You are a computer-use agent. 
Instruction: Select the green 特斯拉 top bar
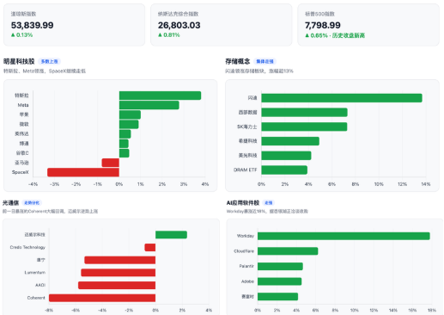point(160,96)
